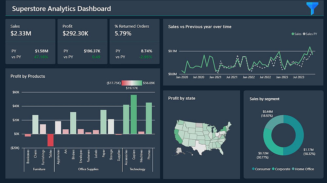Select the Home Office legend dot

[293, 169]
